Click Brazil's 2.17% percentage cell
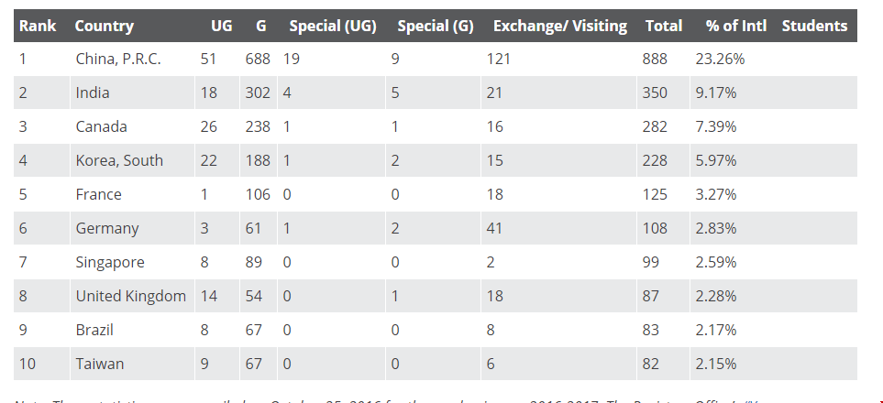 716,330
